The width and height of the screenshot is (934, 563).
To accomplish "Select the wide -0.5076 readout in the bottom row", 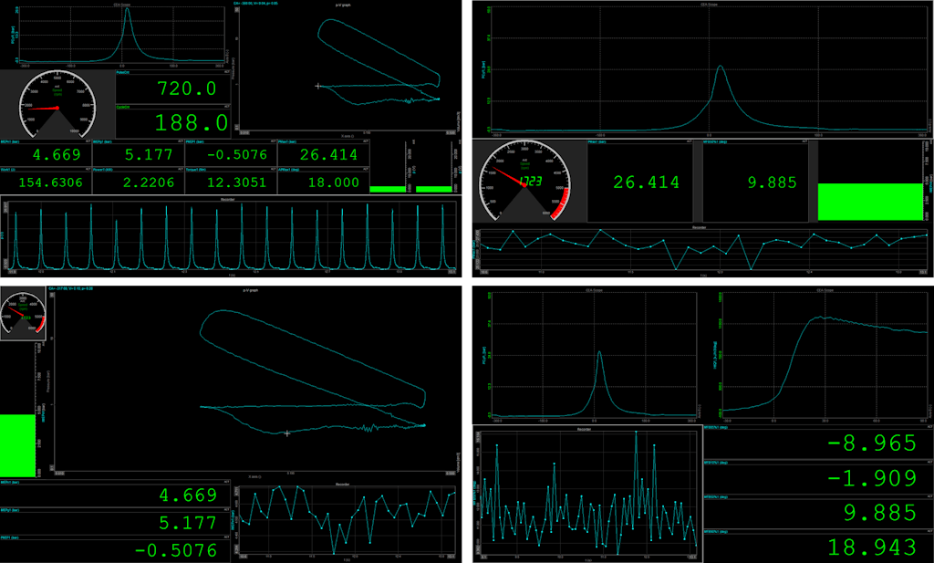I will 115,549.
